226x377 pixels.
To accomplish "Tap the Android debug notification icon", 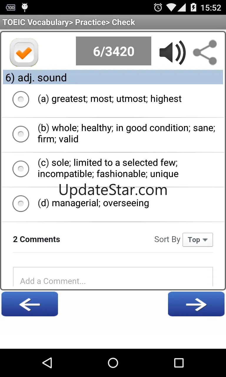I will [25, 7].
